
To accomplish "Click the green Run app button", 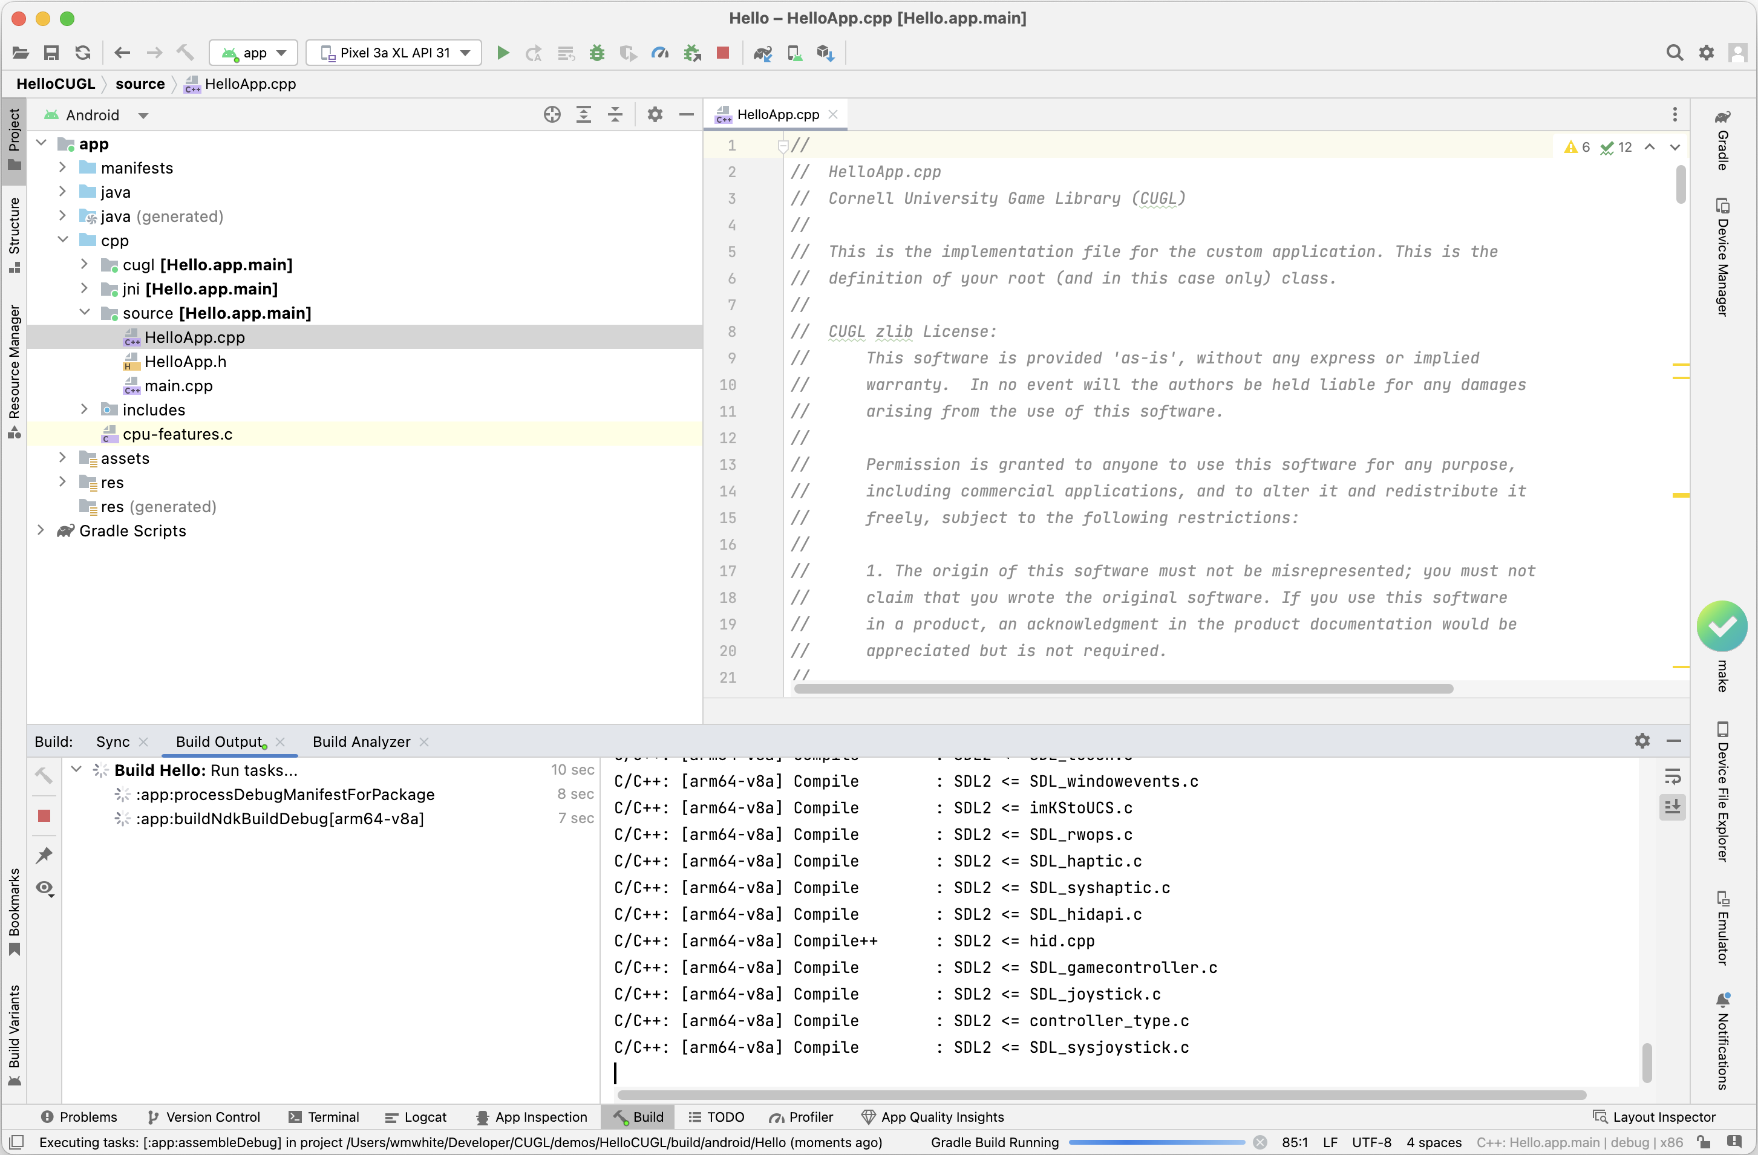I will point(502,53).
